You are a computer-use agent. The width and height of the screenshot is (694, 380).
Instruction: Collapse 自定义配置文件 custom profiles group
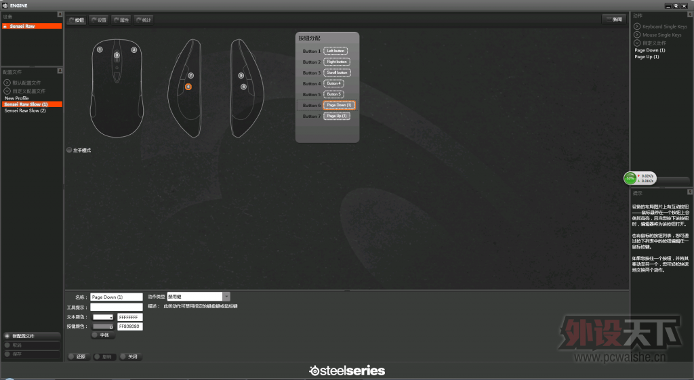(7, 91)
